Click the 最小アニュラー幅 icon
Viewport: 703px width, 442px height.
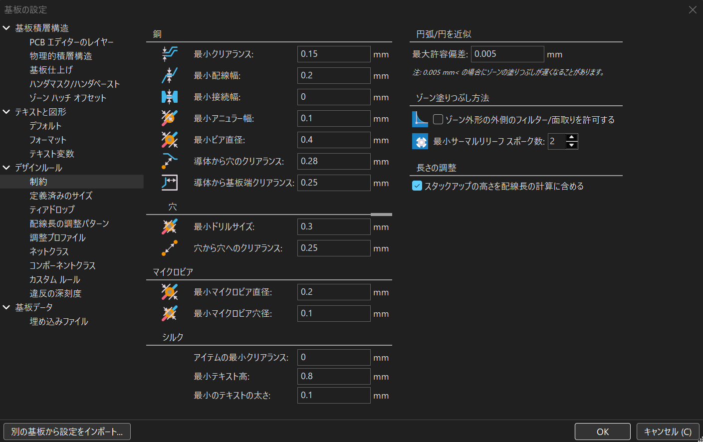[x=170, y=118]
